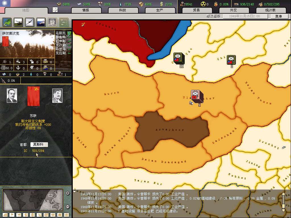Open the land units (tank) view
Image resolution: width=291 pixels, height=218 pixels.
[x=18, y=22]
